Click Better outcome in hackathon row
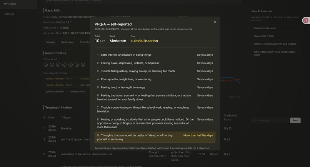Image resolution: width=310 pixels, height=167 pixels. [214, 154]
